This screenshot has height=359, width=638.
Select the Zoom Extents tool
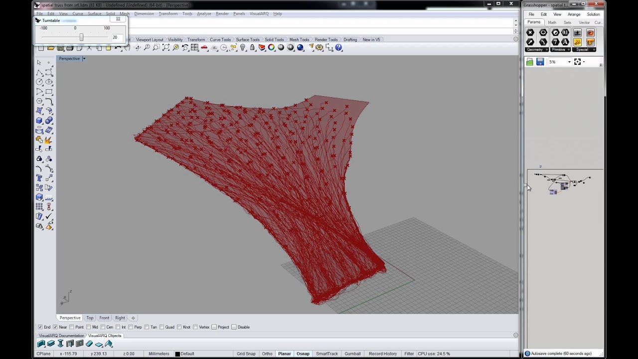click(166, 48)
